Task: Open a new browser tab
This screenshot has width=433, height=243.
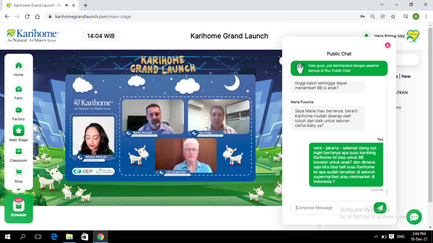Action: tap(85, 5)
